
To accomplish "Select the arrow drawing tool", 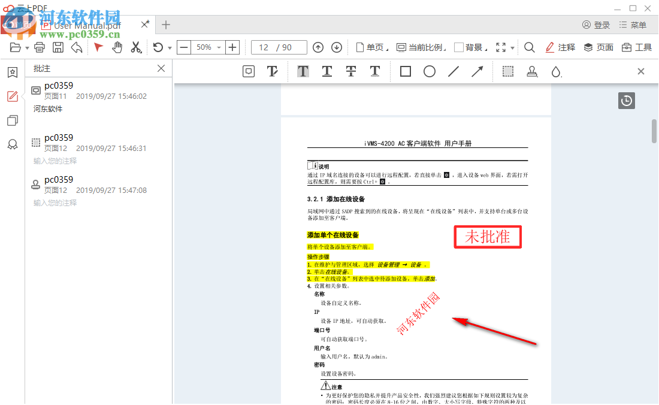I will click(x=477, y=71).
